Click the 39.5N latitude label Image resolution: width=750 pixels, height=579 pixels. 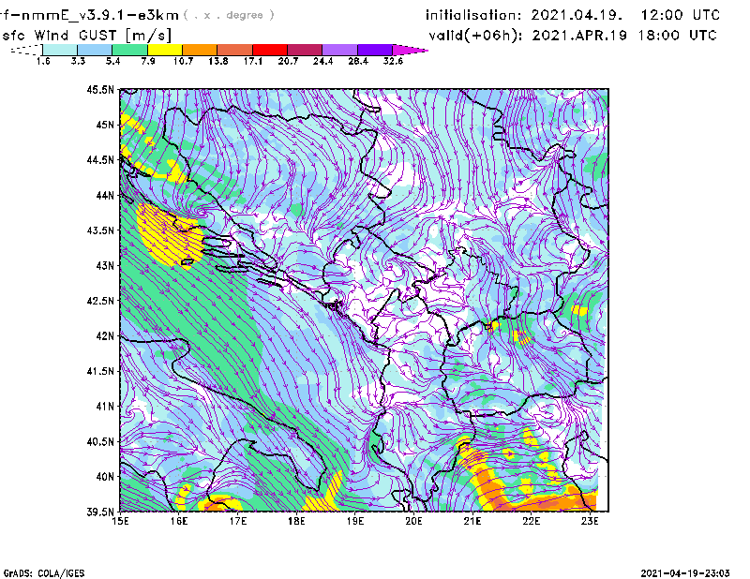tap(100, 512)
